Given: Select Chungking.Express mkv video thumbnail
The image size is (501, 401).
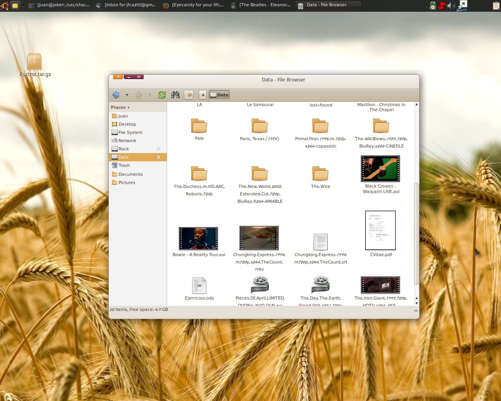Looking at the screenshot, I should tap(259, 238).
